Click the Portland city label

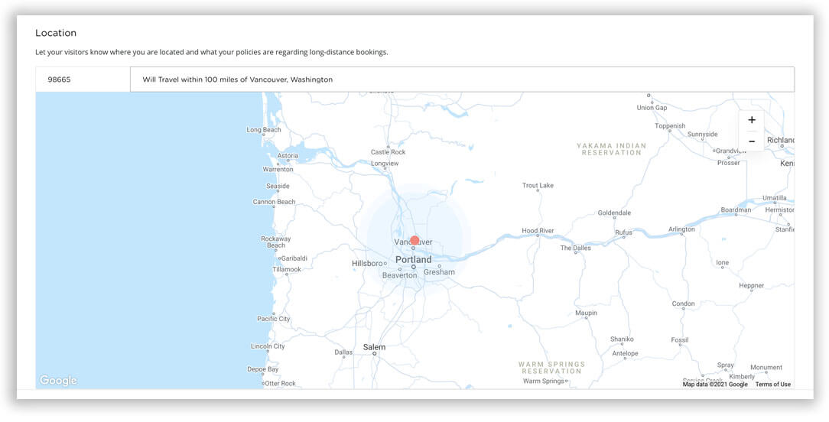click(x=414, y=260)
